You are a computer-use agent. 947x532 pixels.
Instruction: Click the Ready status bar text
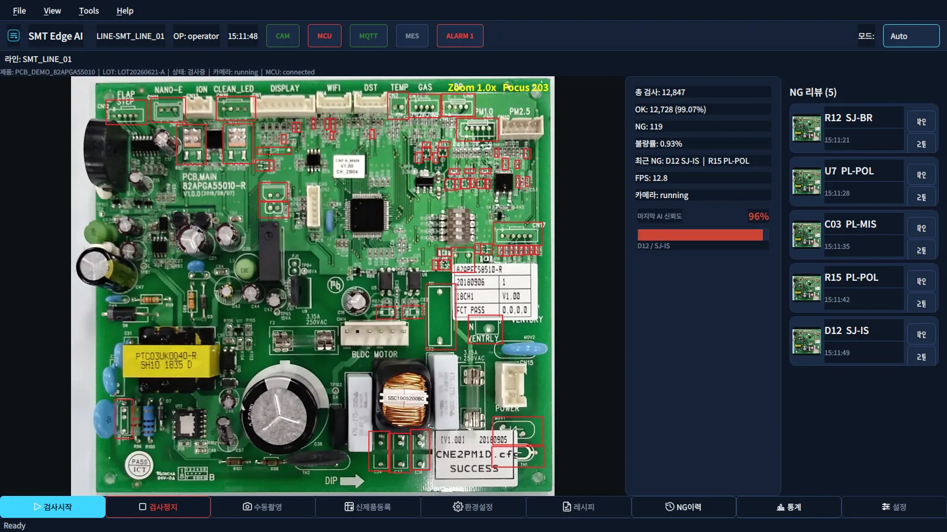point(14,525)
